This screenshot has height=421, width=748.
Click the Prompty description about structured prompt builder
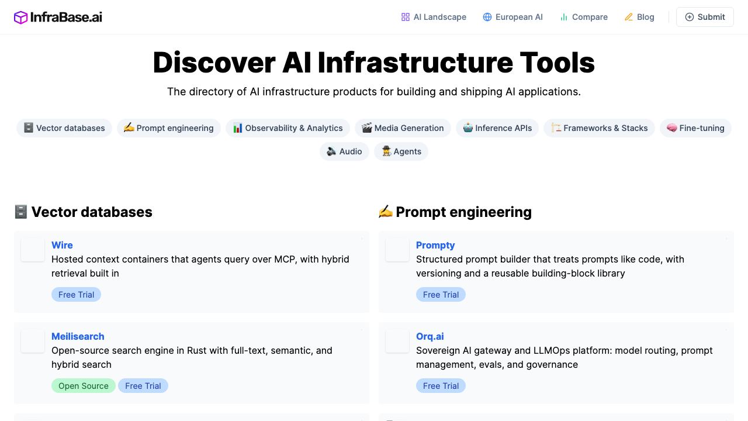[x=550, y=266]
